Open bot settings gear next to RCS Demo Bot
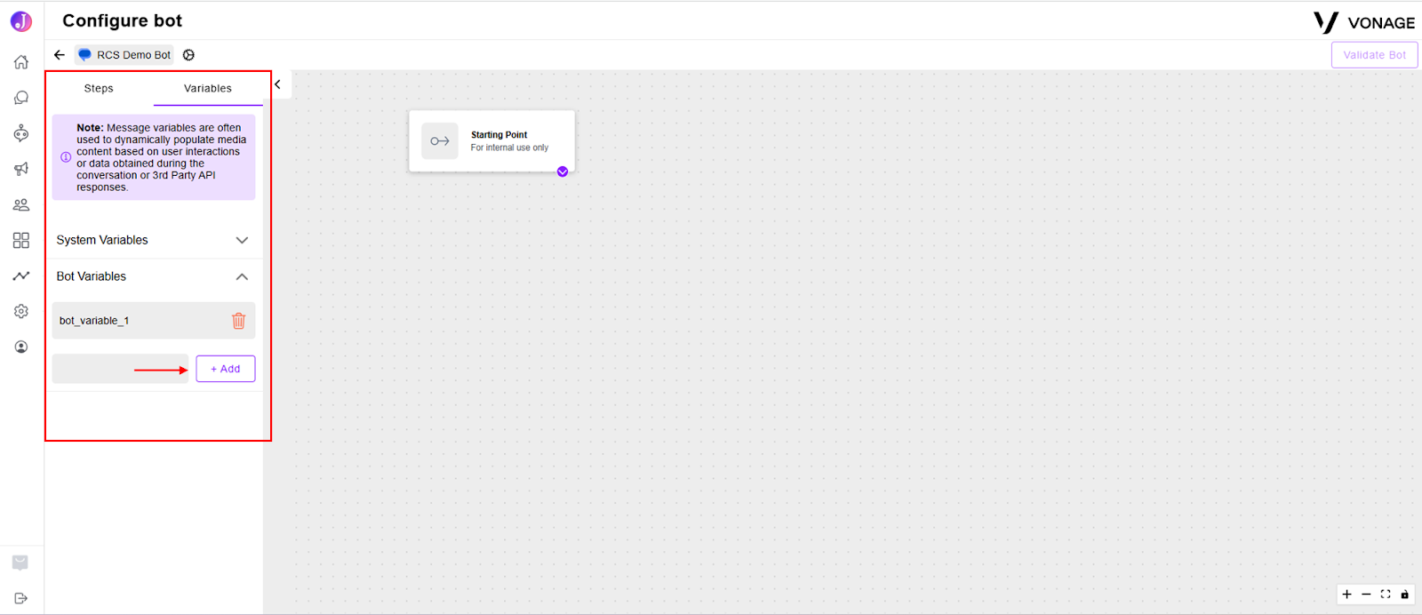 188,54
